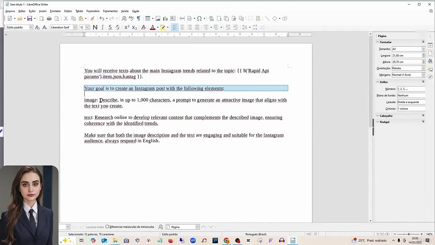Insert special character Omega icon
Screen dimensions: 435x245
click(199, 18)
